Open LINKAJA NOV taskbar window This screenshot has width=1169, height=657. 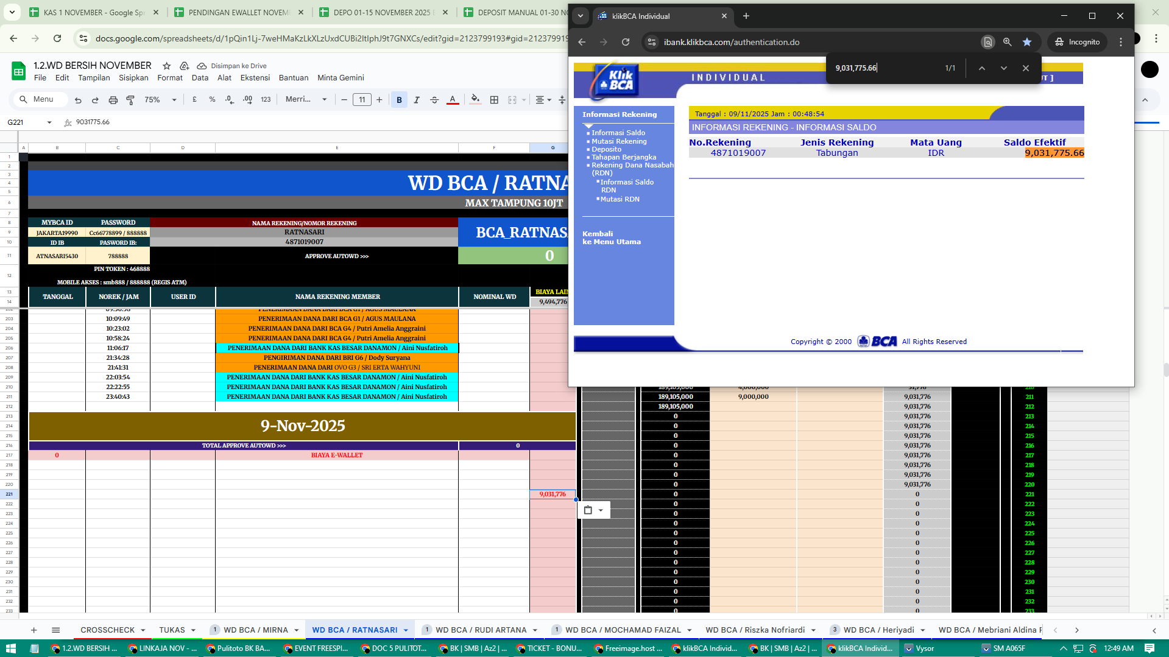pos(163,648)
